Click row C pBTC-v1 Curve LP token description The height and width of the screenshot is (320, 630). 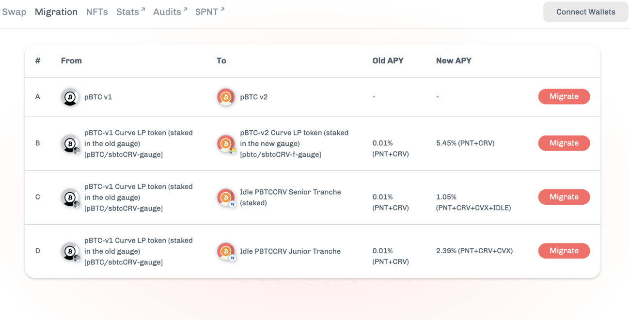pos(139,198)
